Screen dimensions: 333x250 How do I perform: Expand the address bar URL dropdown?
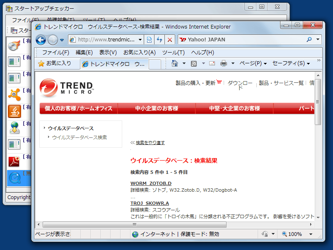(140, 40)
